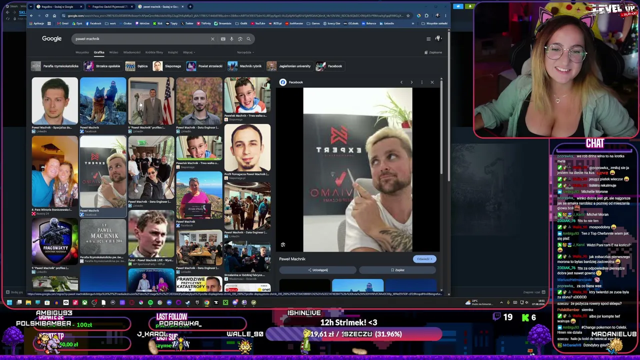This screenshot has width=640, height=360.
Task: Open a new Chrome tab
Action: pos(190,6)
